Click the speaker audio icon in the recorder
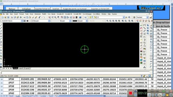The height and width of the screenshot is (97, 173). (149, 95)
